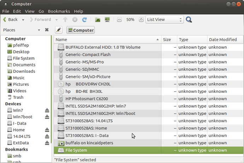This screenshot has width=244, height=163.
Task: Select Generic- SD/MMC card reader icon
Action: click(61, 69)
